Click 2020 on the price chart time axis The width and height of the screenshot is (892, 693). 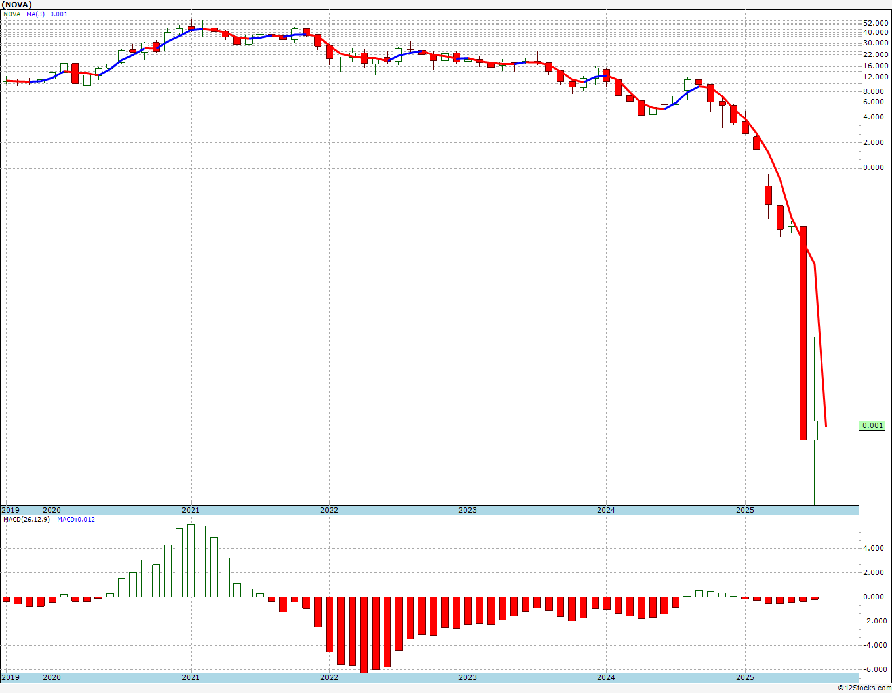(52, 510)
